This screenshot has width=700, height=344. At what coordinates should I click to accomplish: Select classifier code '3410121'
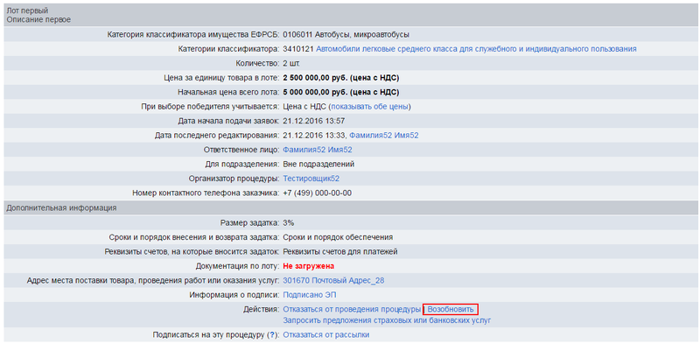pyautogui.click(x=298, y=49)
